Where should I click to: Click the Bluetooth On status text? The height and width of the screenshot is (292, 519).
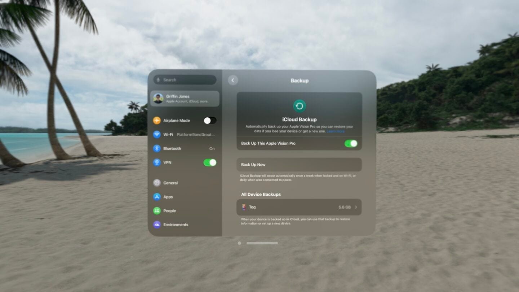click(212, 148)
